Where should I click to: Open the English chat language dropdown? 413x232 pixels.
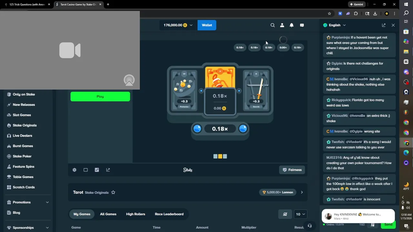point(335,25)
